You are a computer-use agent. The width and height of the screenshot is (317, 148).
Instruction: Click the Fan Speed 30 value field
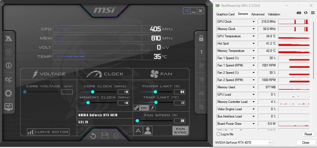179,121
